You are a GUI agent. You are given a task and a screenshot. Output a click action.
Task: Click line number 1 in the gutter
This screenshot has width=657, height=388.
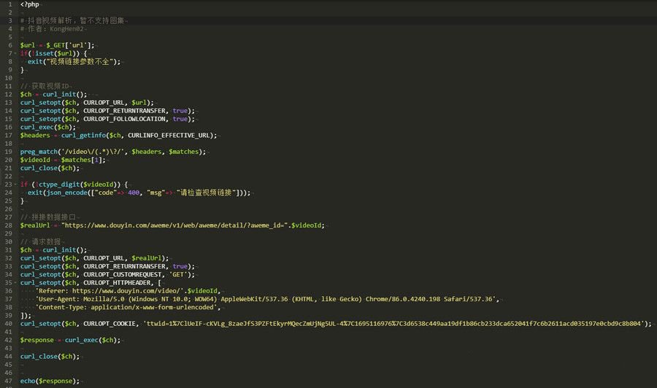pos(7,4)
